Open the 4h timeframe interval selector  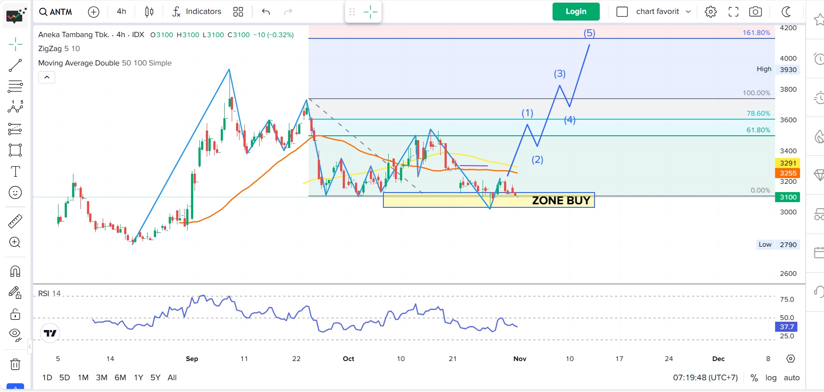click(122, 12)
